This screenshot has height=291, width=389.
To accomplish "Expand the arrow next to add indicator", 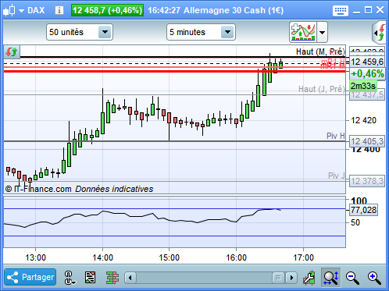I will [323, 33].
